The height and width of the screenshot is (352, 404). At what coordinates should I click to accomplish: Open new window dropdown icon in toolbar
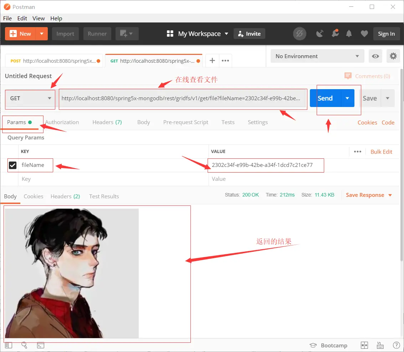coord(127,34)
